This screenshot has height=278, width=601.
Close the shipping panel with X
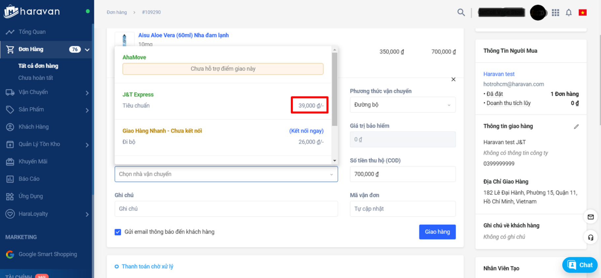[x=453, y=79]
